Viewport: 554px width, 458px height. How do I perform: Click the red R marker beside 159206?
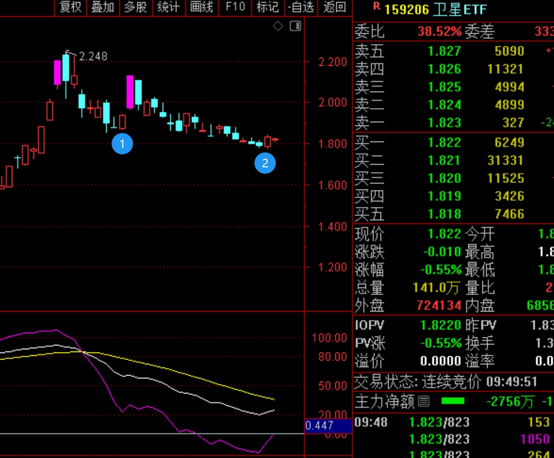pos(376,6)
